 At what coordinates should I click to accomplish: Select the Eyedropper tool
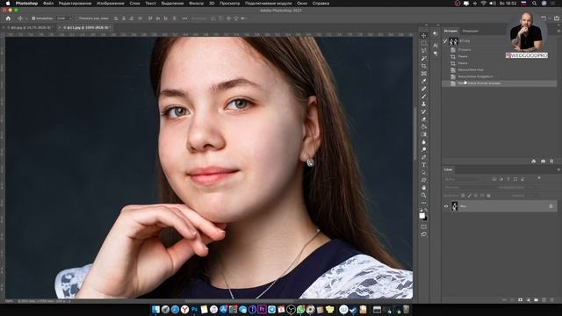pyautogui.click(x=423, y=81)
